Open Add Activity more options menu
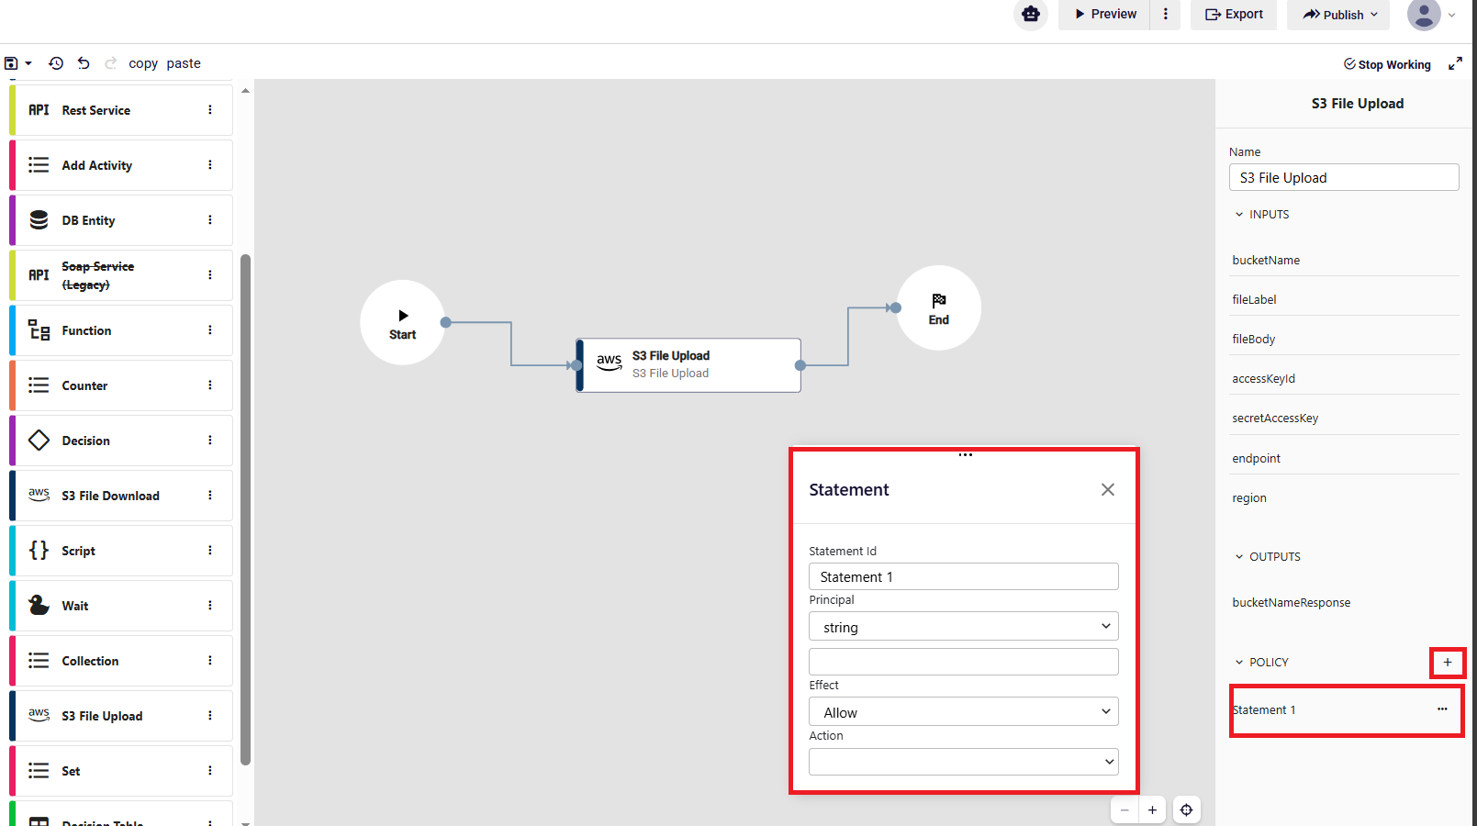 210,165
